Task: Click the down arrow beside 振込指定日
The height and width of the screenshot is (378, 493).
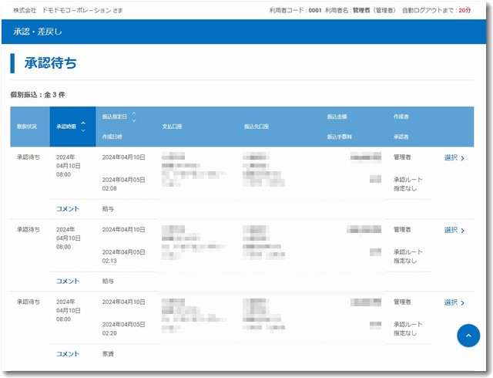Action: (134, 120)
